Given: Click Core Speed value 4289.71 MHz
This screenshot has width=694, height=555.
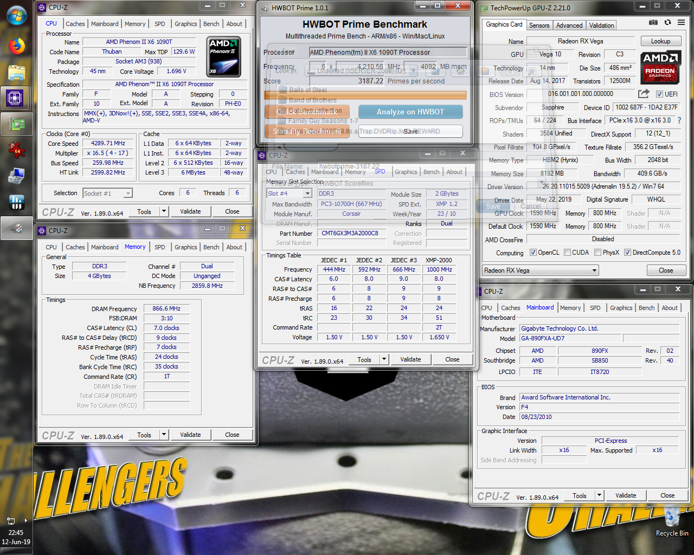Looking at the screenshot, I should (108, 144).
